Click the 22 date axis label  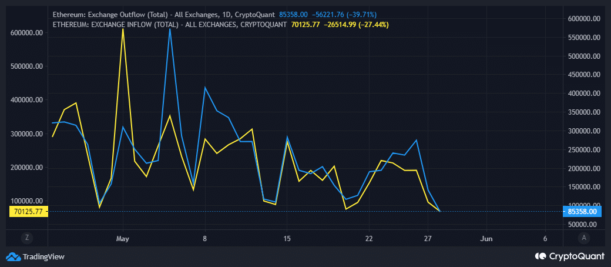click(x=370, y=239)
